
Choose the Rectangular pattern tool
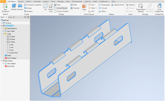tap(104, 5)
